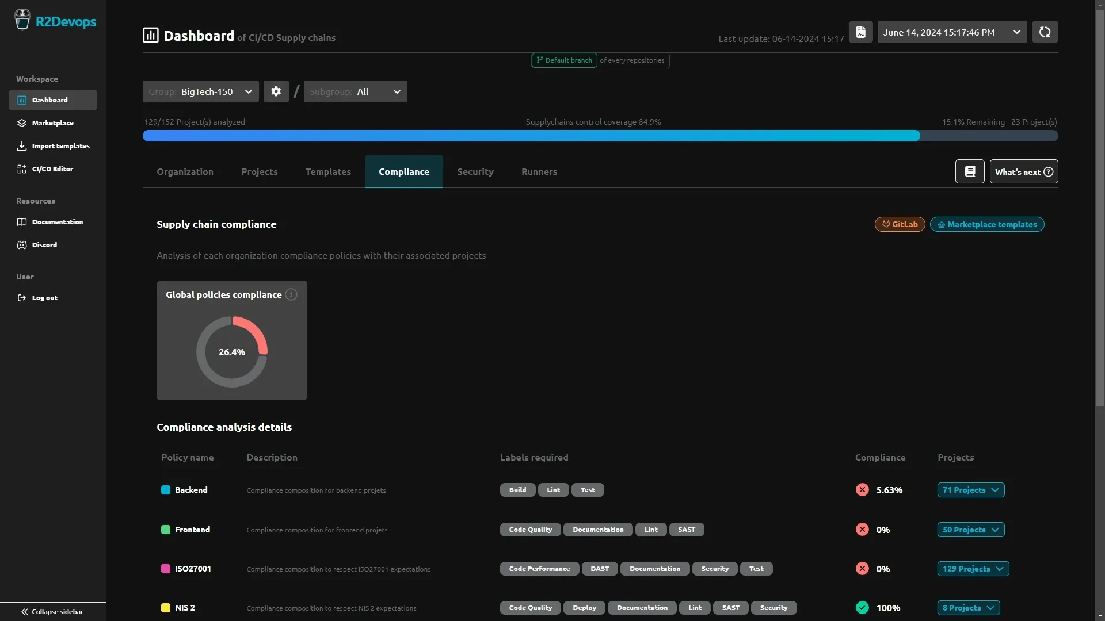Click the refresh update icon

coord(1045,32)
